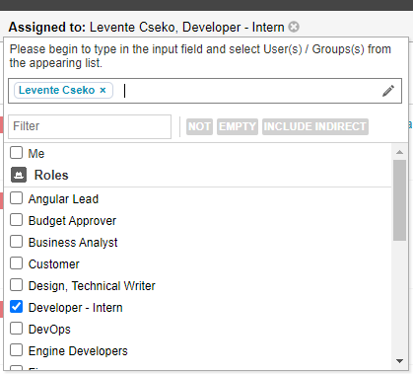This screenshot has width=413, height=374.
Task: Click into the Filter text field
Action: 90,126
